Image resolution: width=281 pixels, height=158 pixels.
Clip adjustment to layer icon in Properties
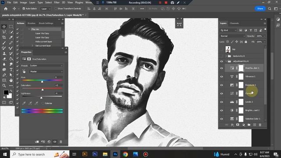(37, 142)
